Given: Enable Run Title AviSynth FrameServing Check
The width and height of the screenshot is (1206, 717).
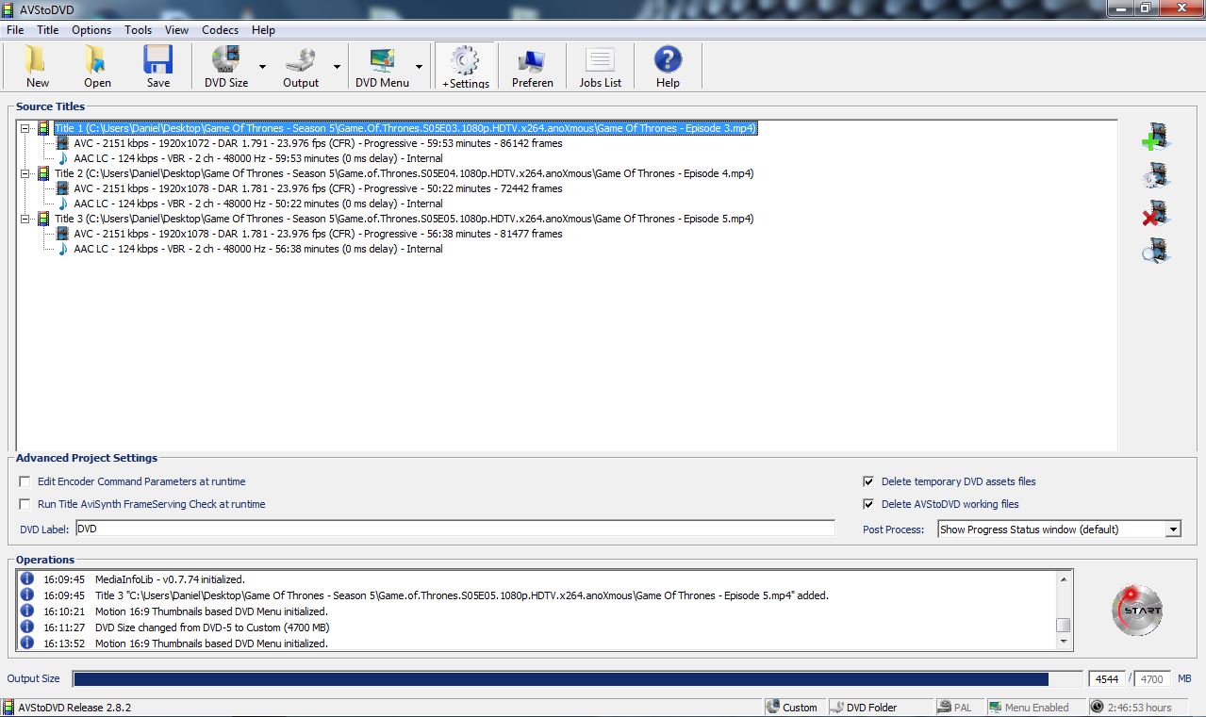Looking at the screenshot, I should 25,504.
